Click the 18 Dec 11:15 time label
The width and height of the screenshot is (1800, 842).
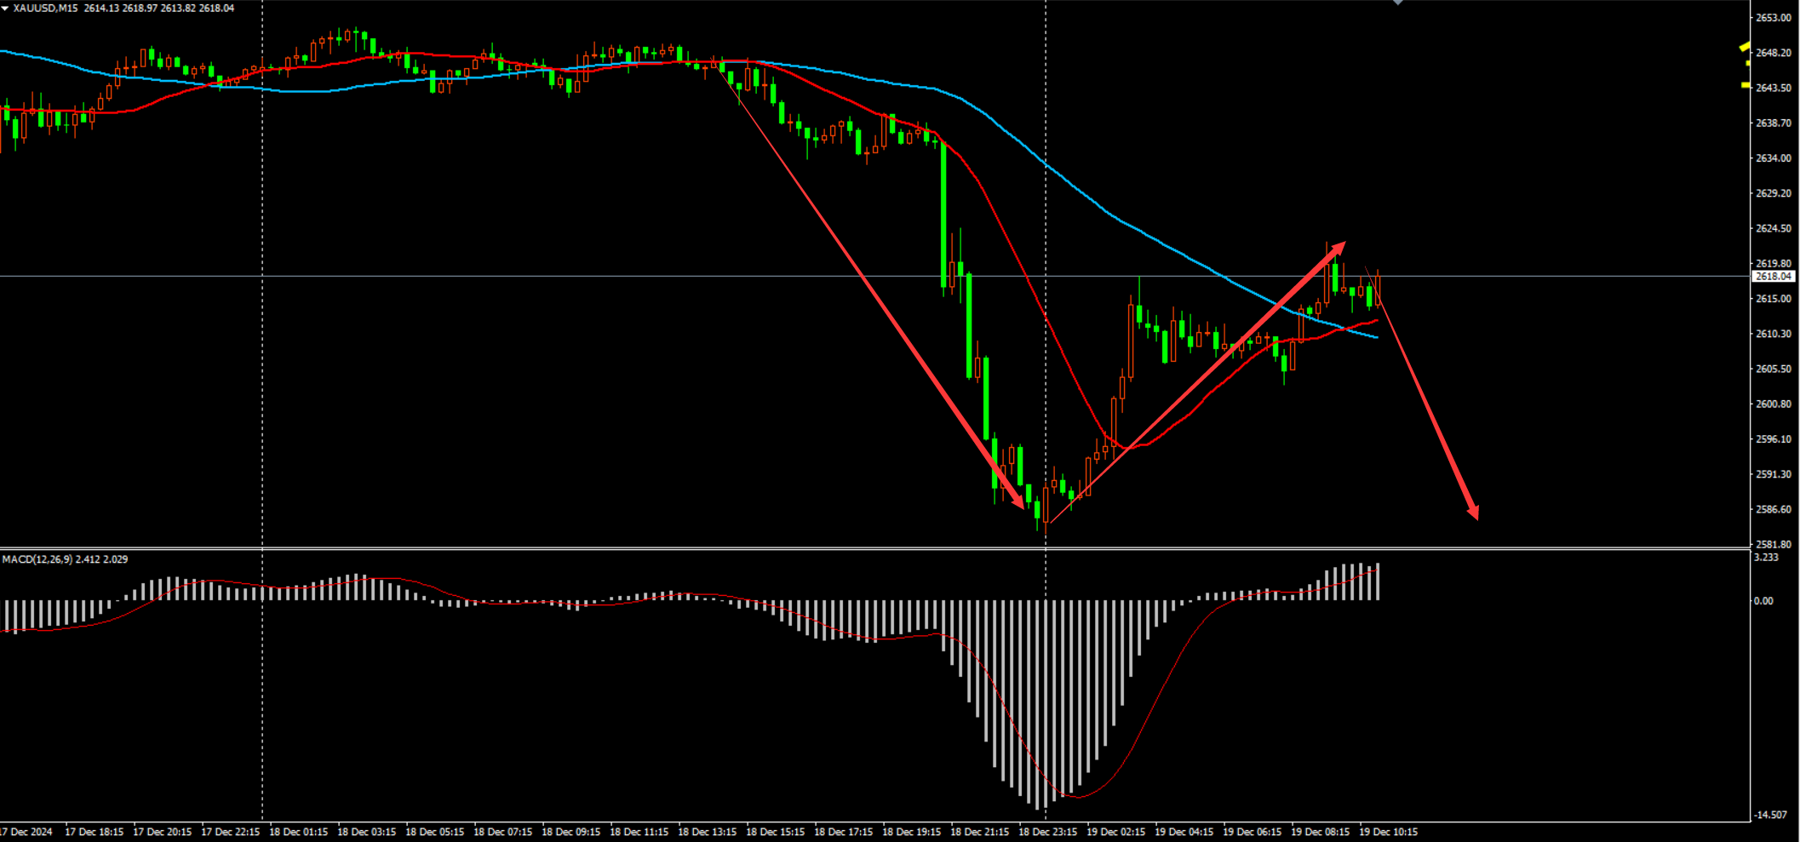click(x=639, y=832)
